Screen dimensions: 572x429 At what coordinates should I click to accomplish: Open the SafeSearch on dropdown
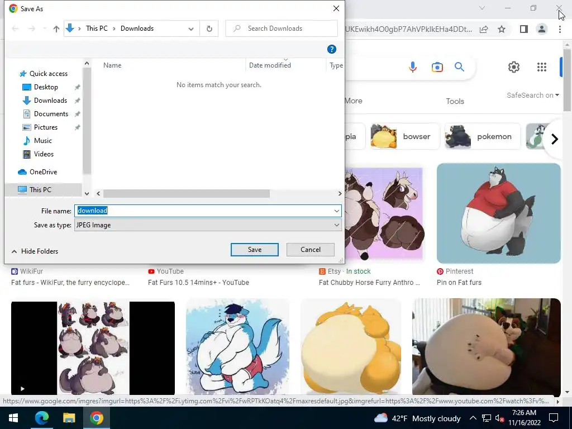(x=532, y=95)
